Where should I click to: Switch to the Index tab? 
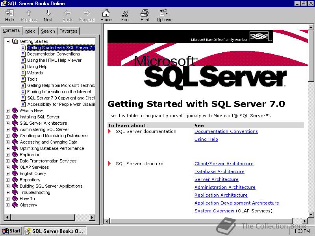coord(30,31)
